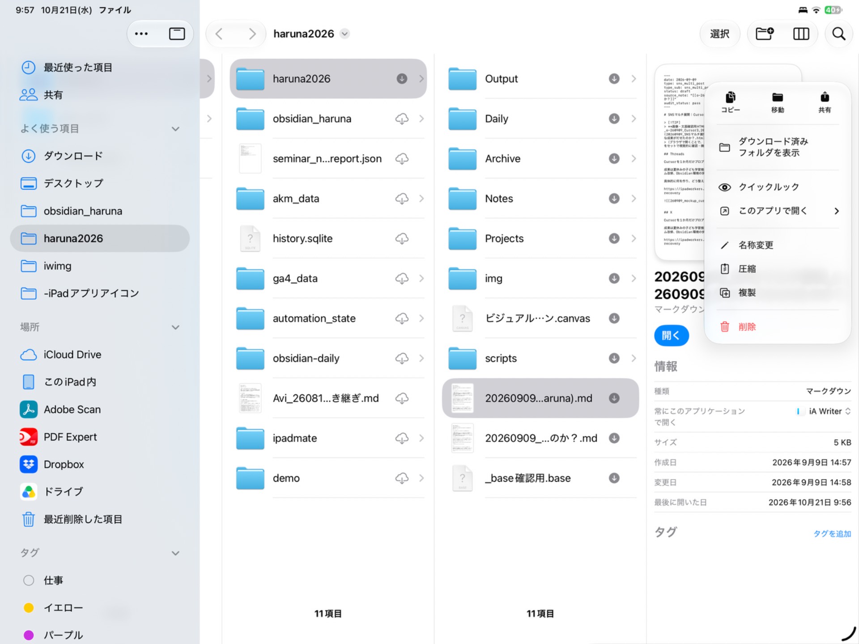Select seminar_n...report.json file

328,159
